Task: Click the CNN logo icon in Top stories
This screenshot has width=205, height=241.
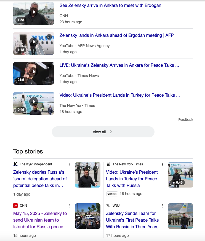Action: tap(15, 206)
